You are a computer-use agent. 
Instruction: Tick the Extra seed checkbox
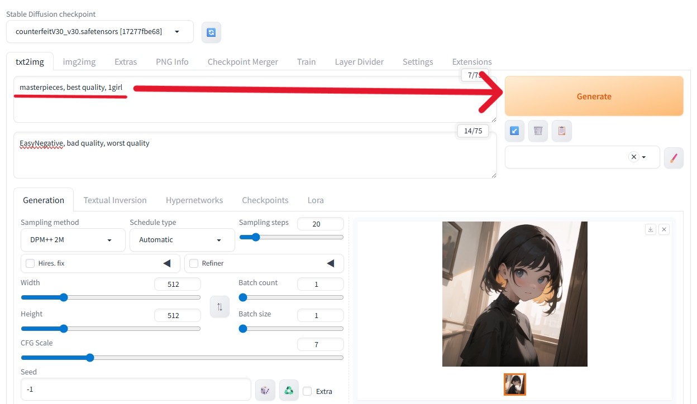[307, 391]
